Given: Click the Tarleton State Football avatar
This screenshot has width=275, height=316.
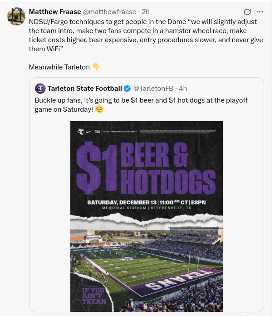Looking at the screenshot, I should click(x=40, y=88).
